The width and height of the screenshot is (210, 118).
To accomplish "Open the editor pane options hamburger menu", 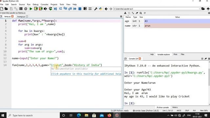I will [x=121, y=16].
